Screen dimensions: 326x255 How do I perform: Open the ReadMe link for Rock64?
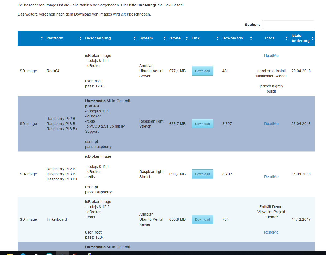(271, 56)
